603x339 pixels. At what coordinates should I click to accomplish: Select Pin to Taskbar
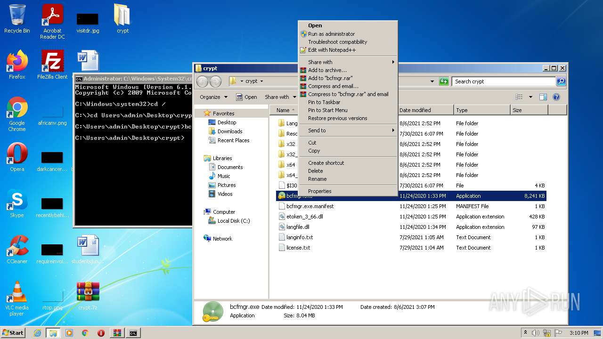(348, 102)
